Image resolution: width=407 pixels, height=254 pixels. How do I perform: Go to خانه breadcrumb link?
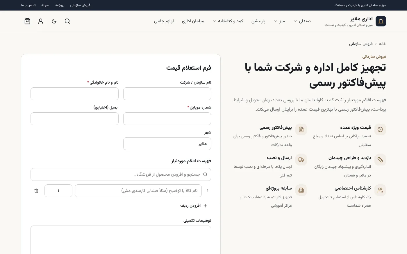[x=382, y=44]
